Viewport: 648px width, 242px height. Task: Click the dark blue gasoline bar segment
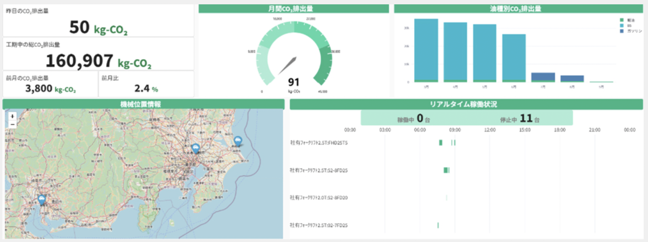click(x=543, y=76)
